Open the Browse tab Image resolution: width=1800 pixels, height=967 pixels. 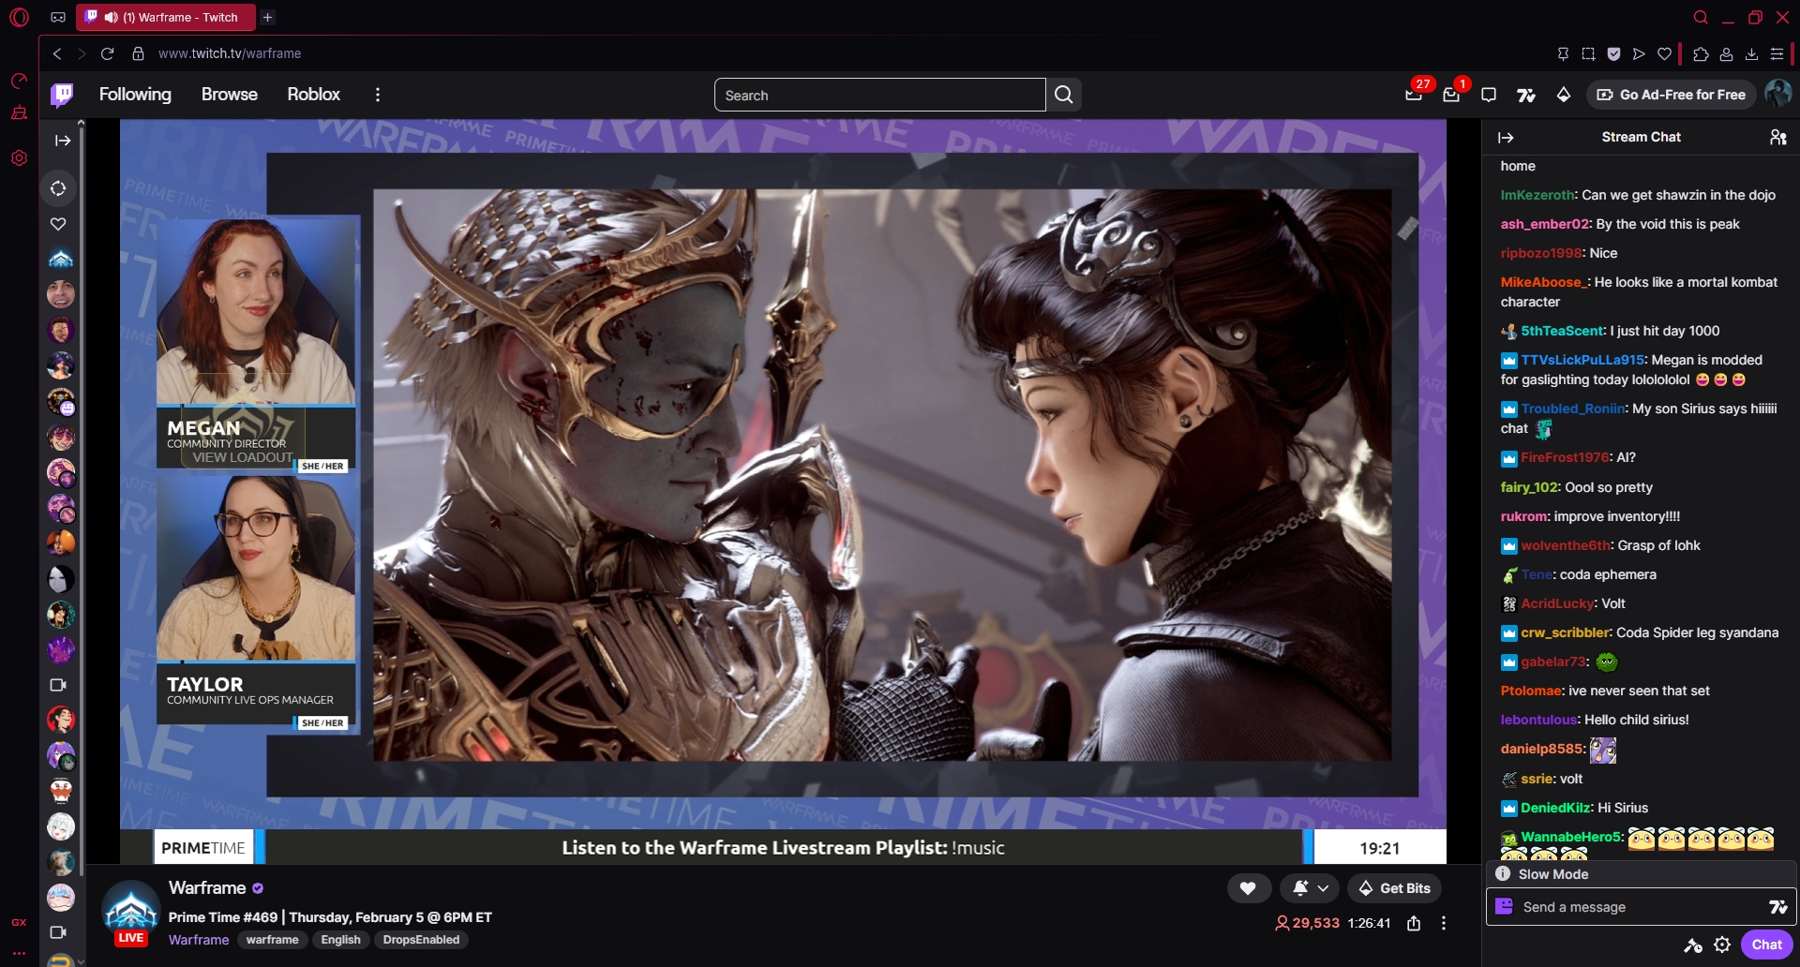[229, 95]
